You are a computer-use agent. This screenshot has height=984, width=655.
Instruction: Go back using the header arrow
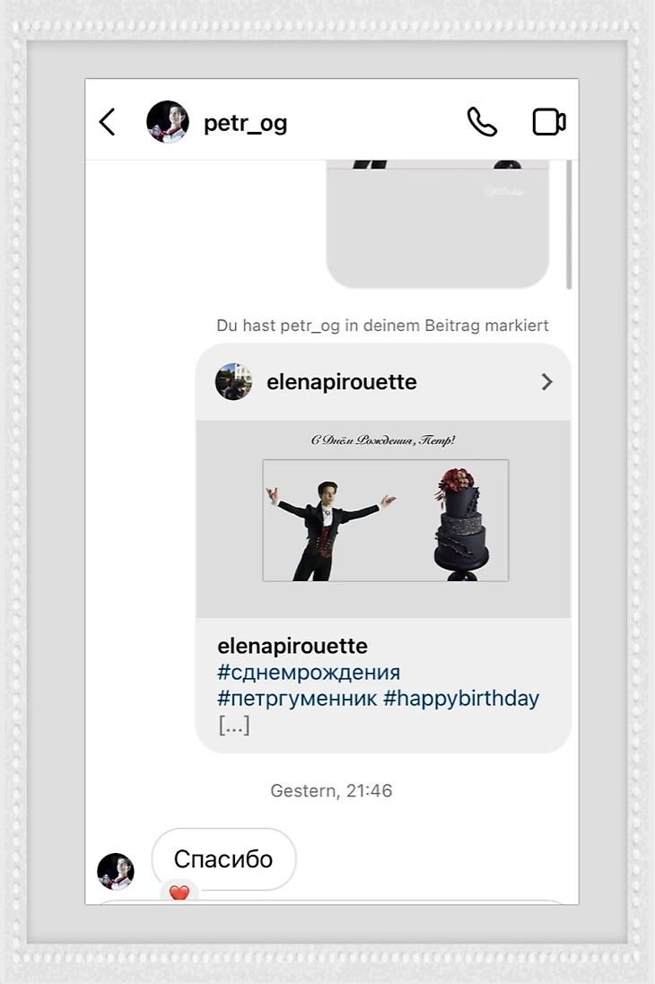tap(108, 122)
